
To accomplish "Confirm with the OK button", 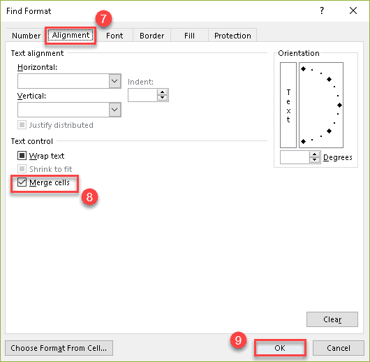I will point(280,348).
